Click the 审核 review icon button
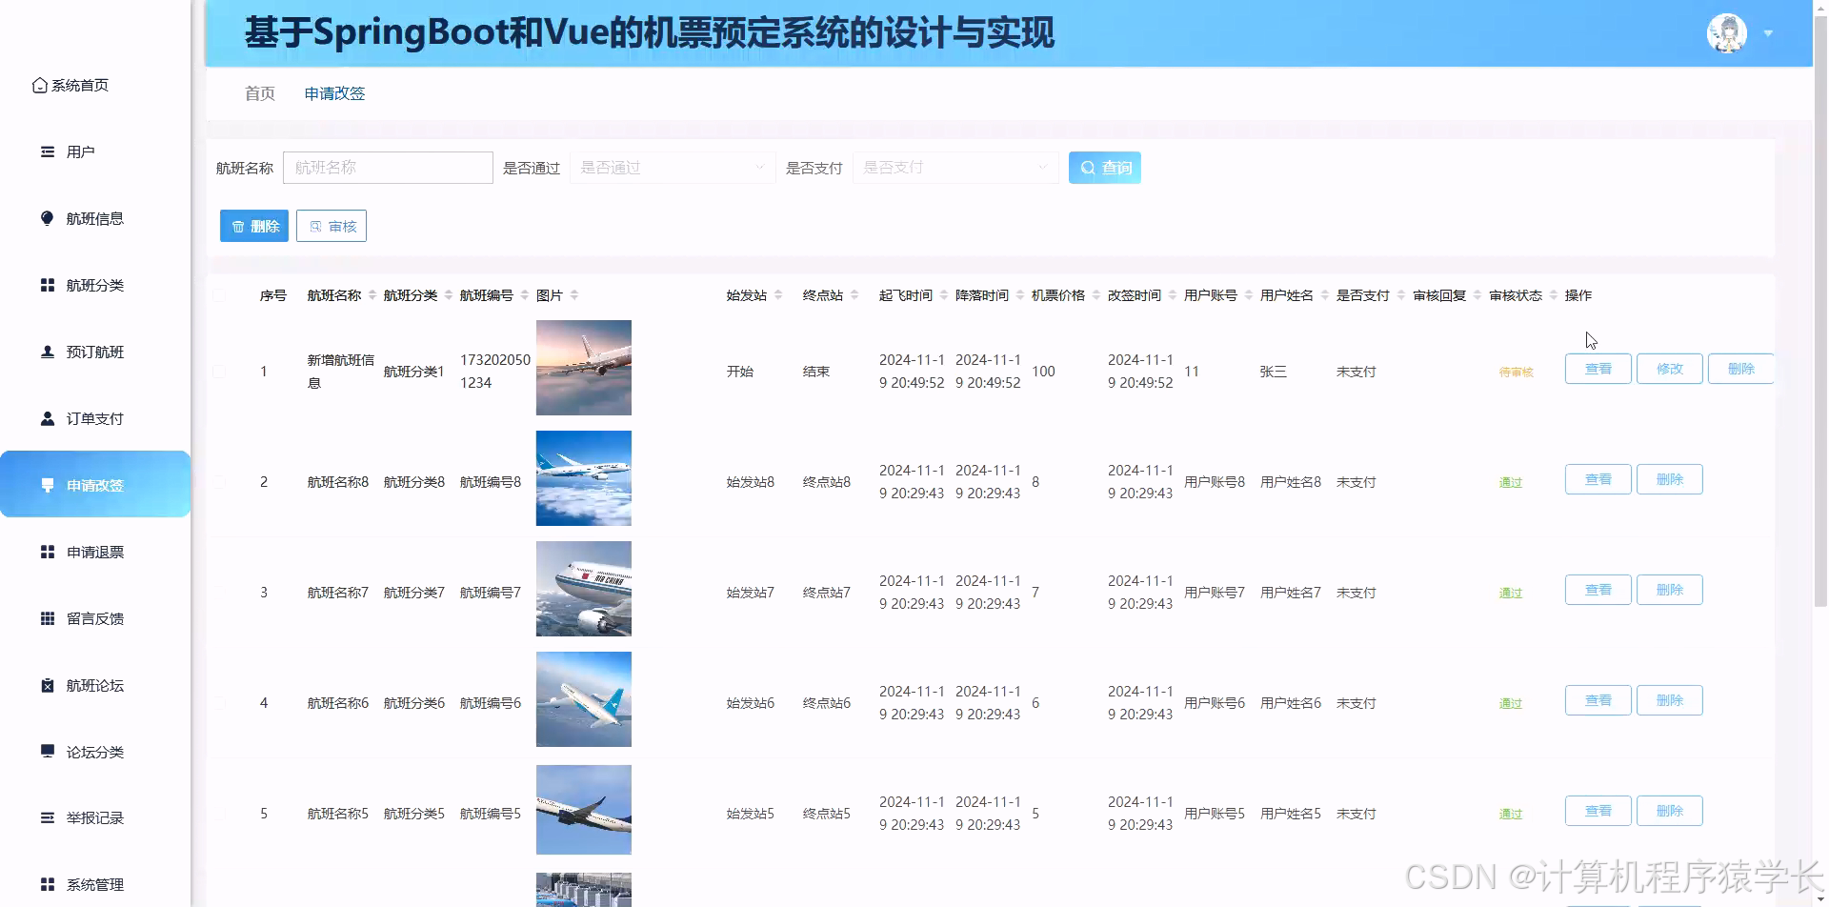Image resolution: width=1829 pixels, height=907 pixels. 315,226
